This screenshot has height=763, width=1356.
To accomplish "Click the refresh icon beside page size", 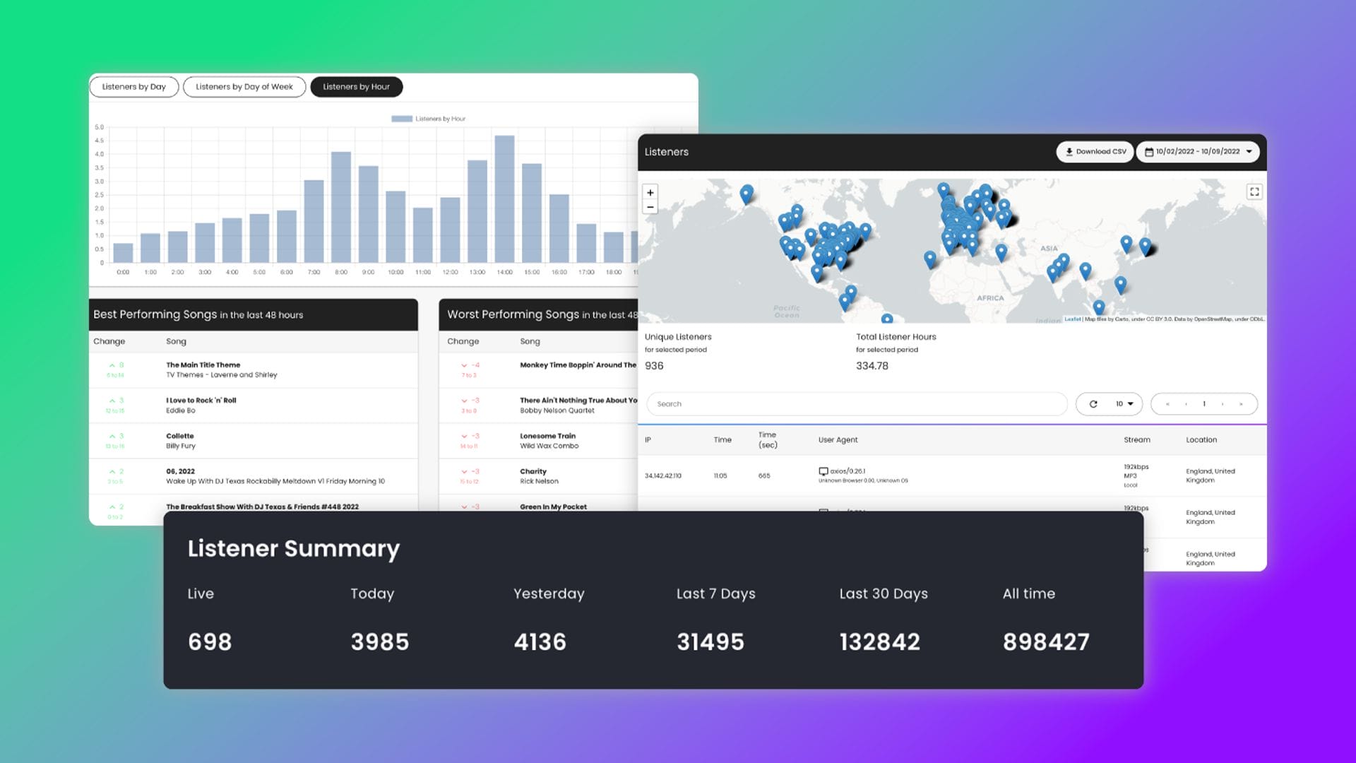I will tap(1093, 404).
